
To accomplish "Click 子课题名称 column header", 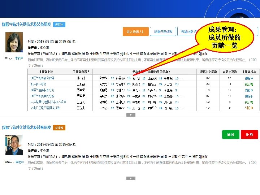I will pyautogui.click(x=46, y=72).
